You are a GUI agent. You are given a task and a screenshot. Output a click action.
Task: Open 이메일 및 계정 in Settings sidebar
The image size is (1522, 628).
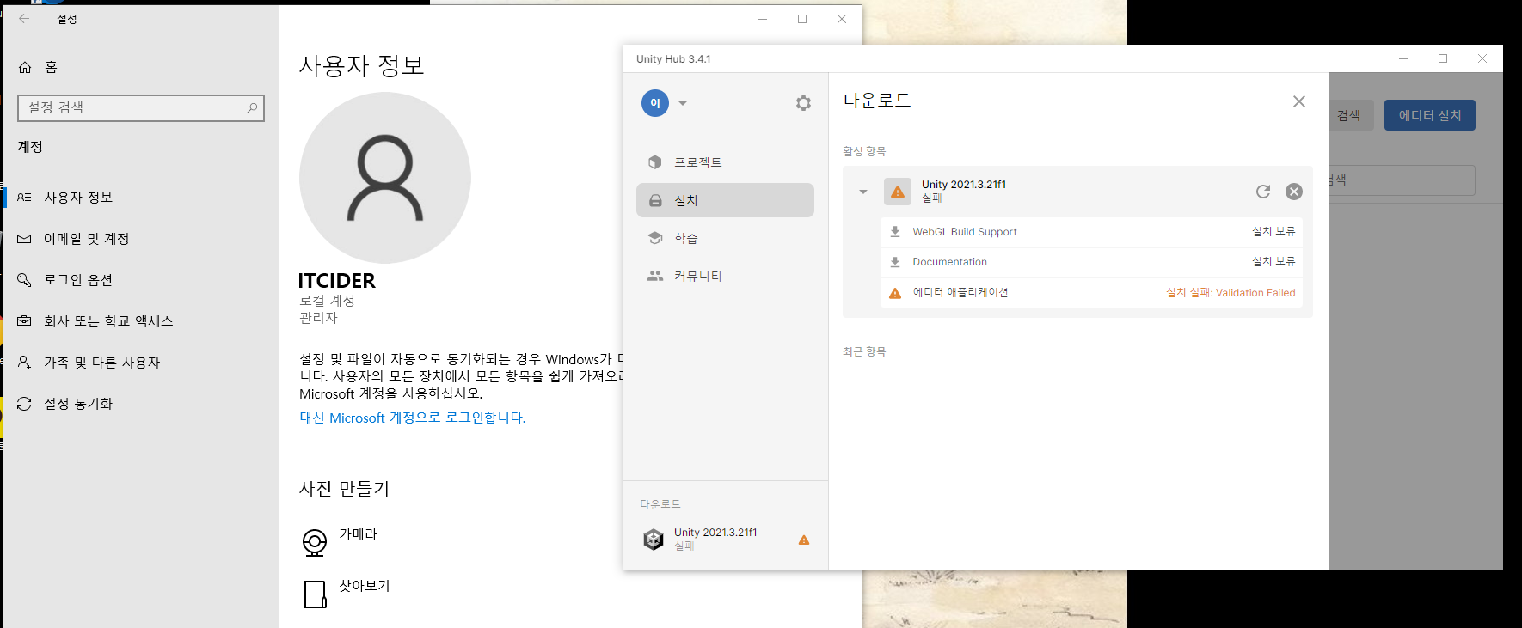pyautogui.click(x=139, y=239)
